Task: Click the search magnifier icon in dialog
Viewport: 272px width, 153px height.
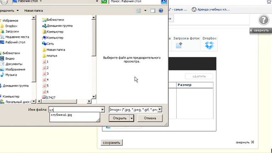Action: [164, 2]
